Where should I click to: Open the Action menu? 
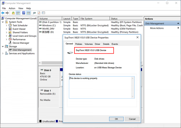[x=12, y=8]
